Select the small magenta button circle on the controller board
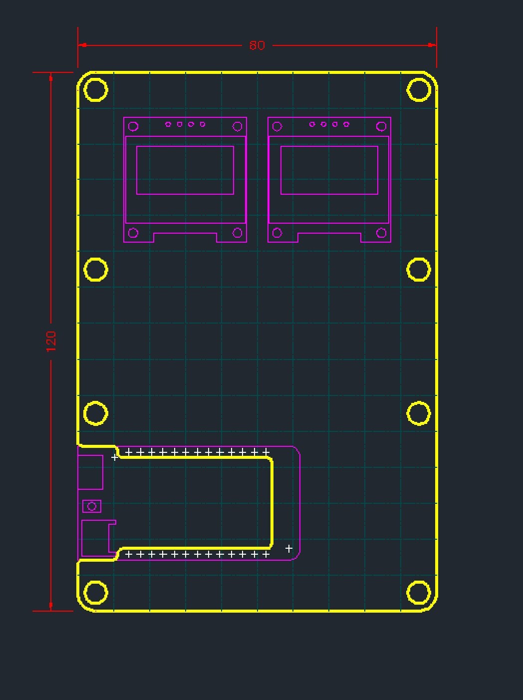 tap(92, 506)
